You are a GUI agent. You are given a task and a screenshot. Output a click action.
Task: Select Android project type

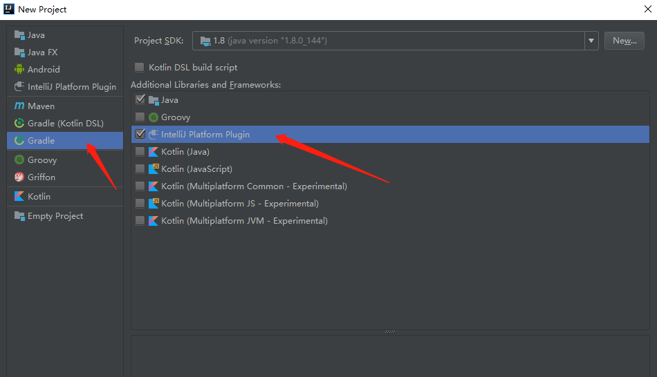coord(65,70)
